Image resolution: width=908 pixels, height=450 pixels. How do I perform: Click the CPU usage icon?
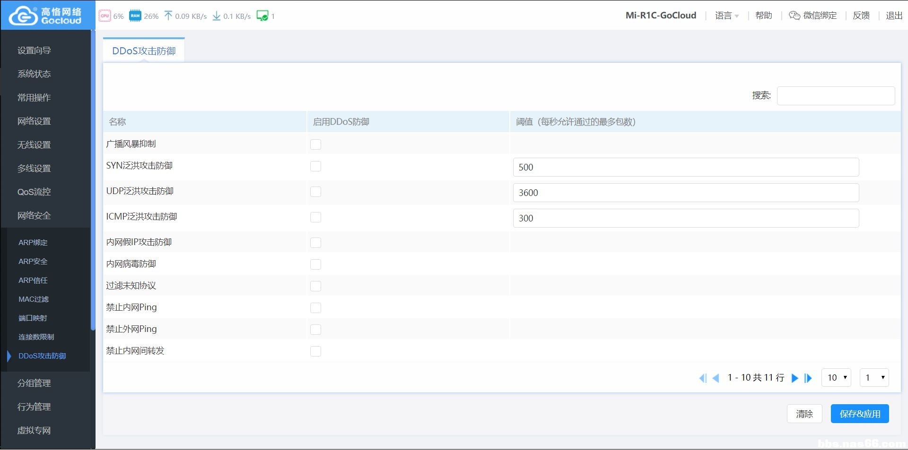(105, 16)
